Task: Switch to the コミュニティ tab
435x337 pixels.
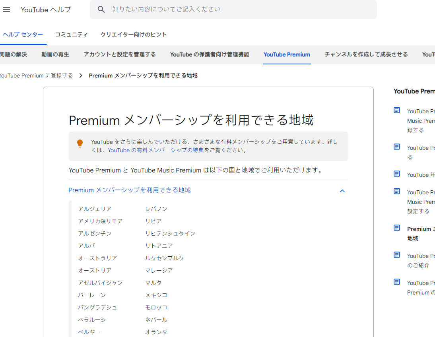Action: coord(72,35)
